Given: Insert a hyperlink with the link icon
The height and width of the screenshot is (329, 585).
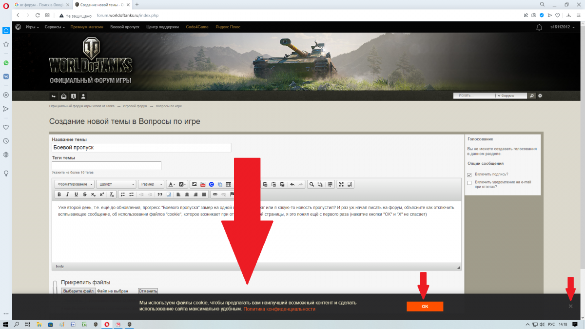Looking at the screenshot, I should (x=215, y=194).
